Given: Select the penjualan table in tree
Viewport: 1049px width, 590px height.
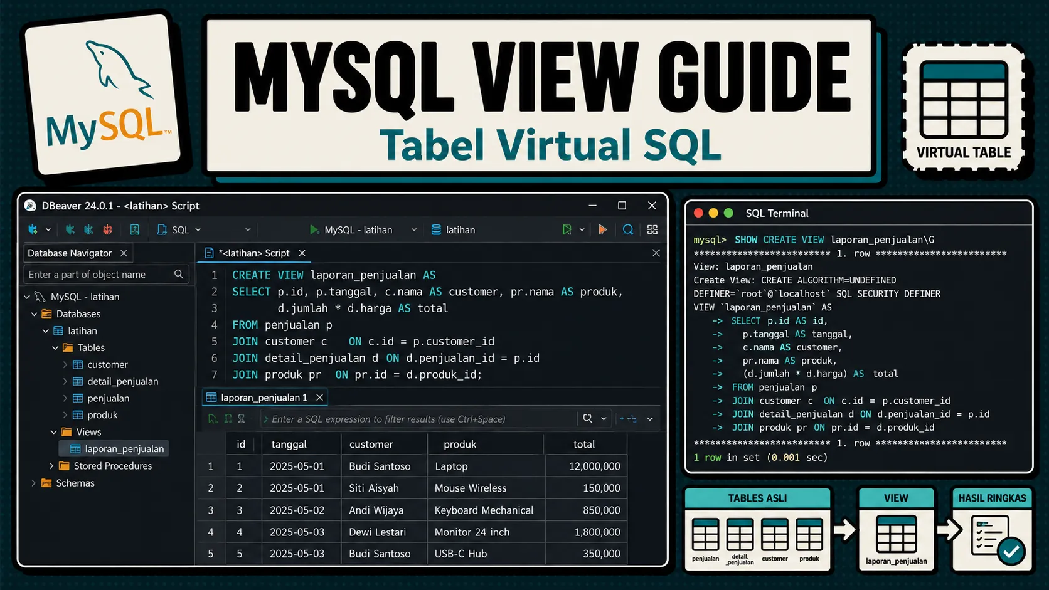Looking at the screenshot, I should [101, 398].
